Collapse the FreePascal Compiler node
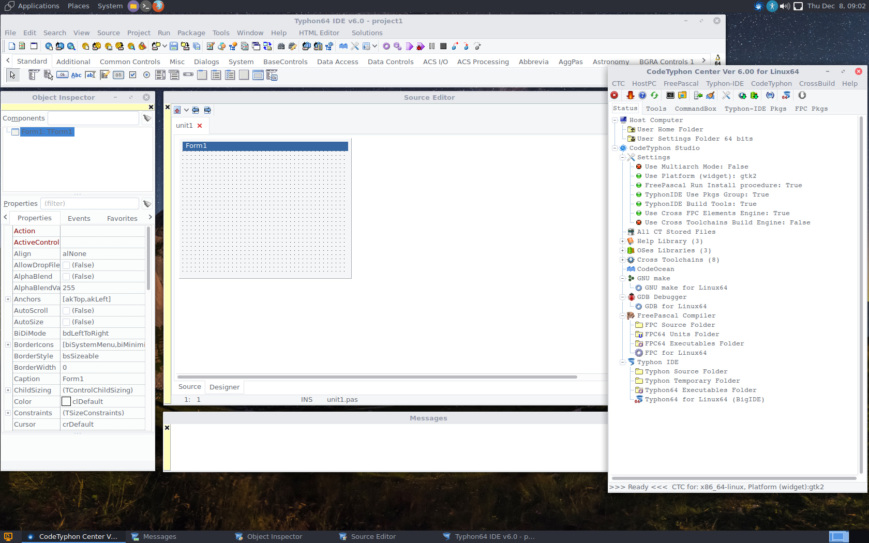Screen dimensions: 869x543 [x=622, y=316]
